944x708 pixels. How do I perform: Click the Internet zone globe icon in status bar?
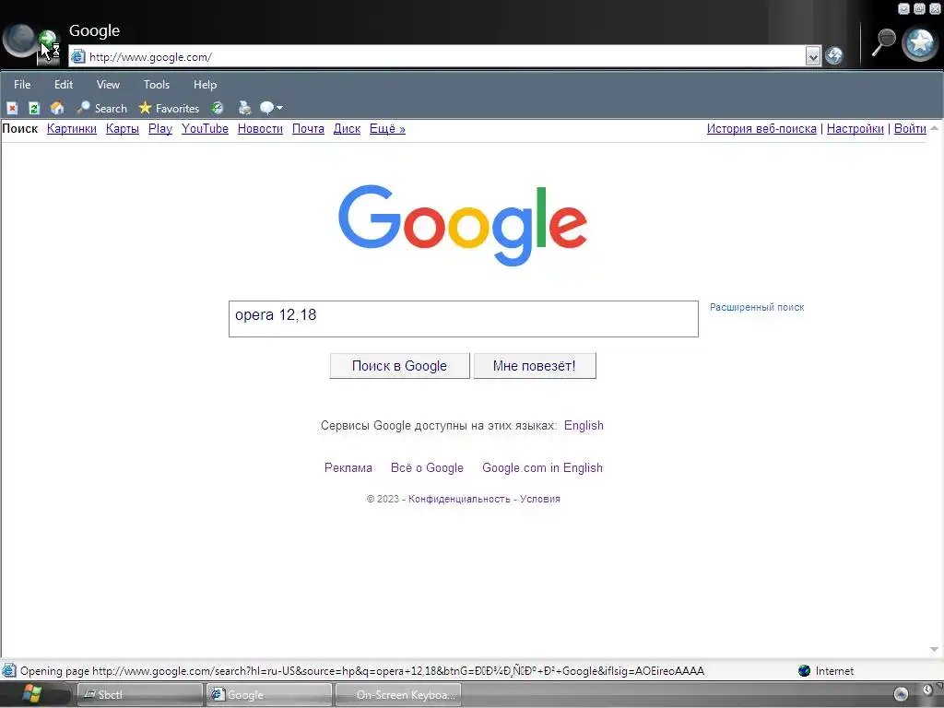804,671
